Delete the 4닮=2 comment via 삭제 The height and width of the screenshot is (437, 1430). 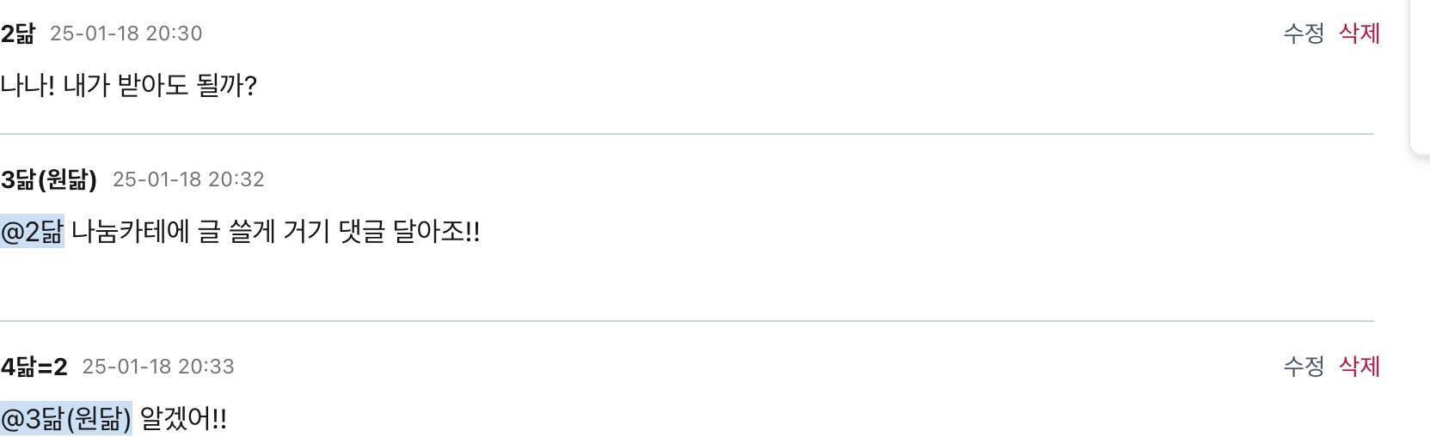pyautogui.click(x=1359, y=367)
